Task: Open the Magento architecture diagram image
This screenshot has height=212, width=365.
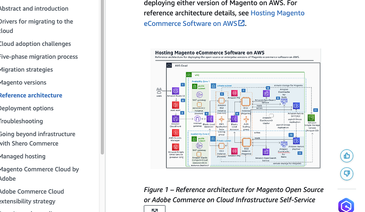Action: point(235,108)
